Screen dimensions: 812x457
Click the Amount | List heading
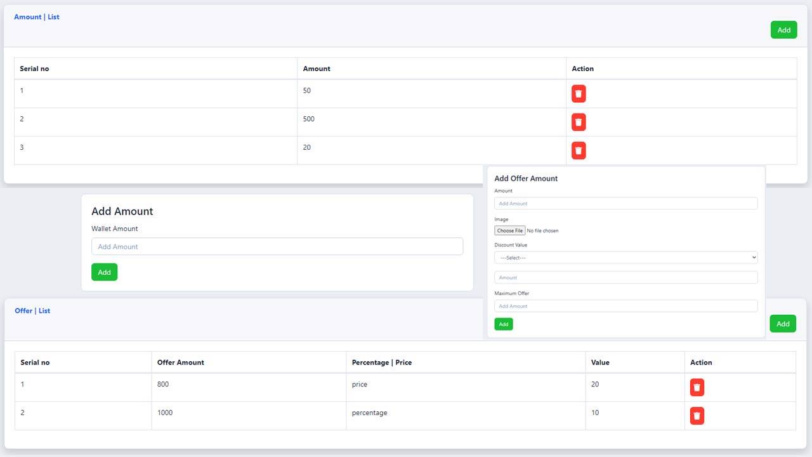[37, 17]
